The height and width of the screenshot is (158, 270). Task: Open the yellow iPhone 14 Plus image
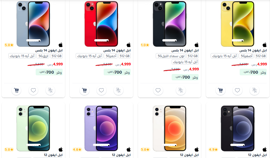(x=237, y=24)
